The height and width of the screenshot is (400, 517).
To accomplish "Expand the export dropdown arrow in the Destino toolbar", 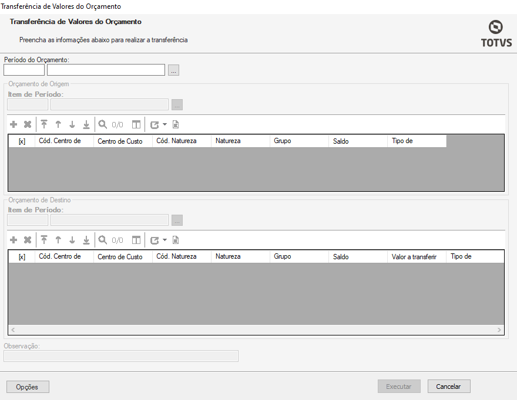I will tap(164, 240).
